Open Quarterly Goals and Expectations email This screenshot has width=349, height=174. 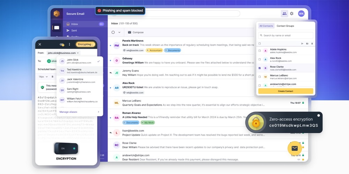tap(208, 103)
